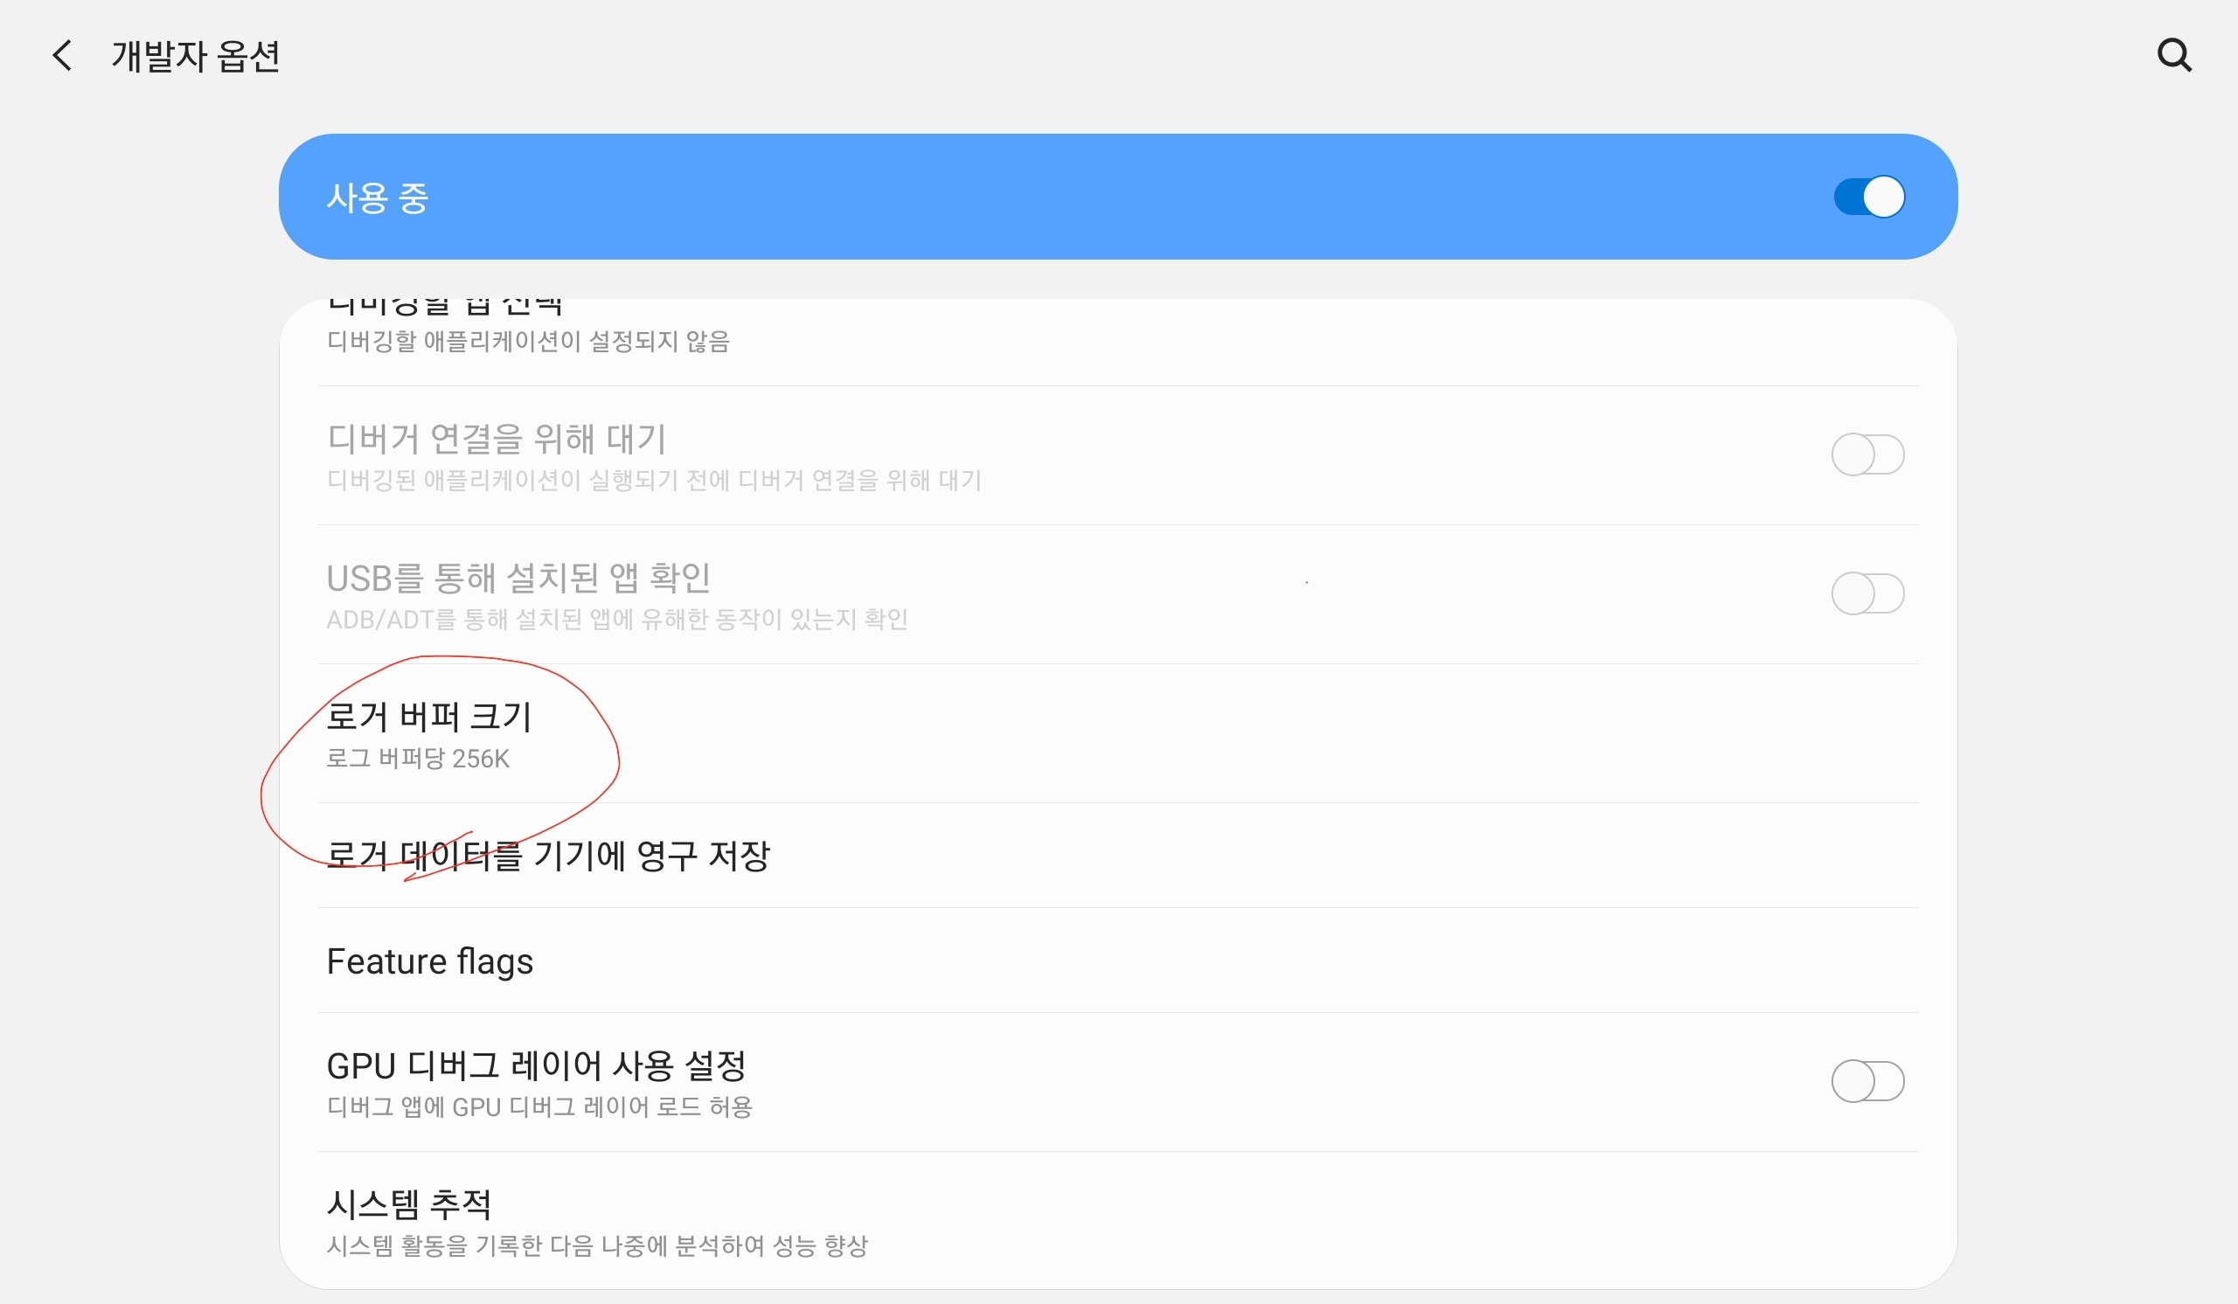Click 디버그 앱에 GPU 디버그 레이어 description
The width and height of the screenshot is (2238, 1304).
coord(539,1107)
